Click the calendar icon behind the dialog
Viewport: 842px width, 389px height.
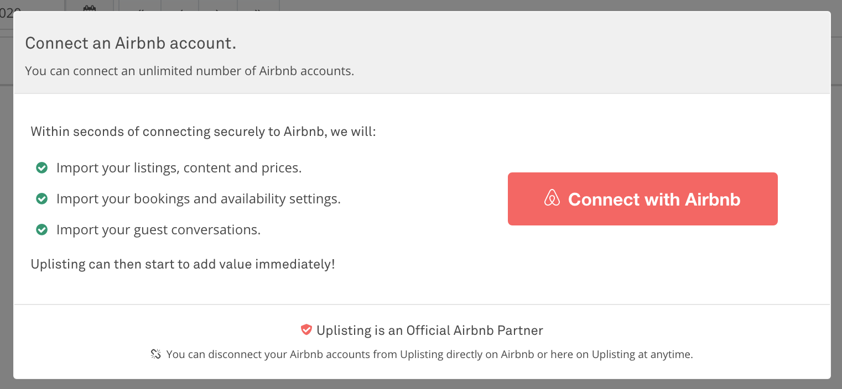click(x=89, y=8)
